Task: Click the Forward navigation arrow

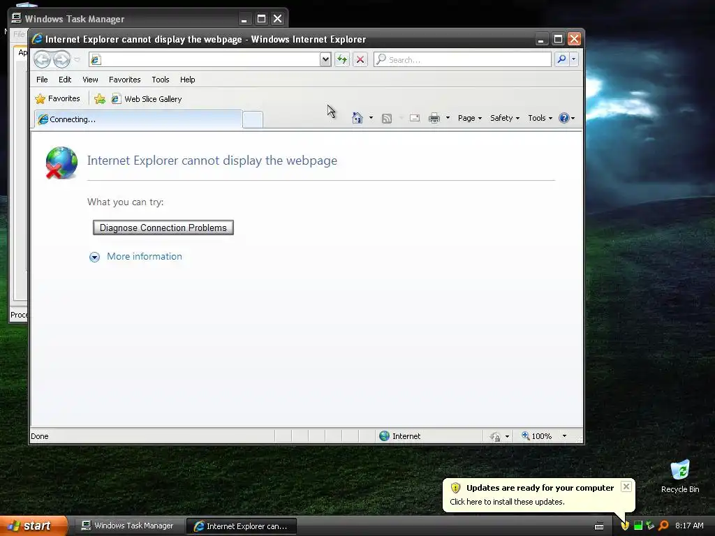Action: pos(61,59)
